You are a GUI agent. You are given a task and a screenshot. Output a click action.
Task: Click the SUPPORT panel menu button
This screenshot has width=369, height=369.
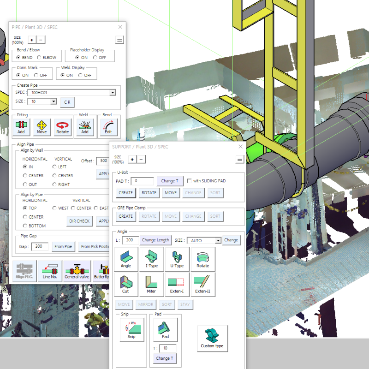click(239, 159)
